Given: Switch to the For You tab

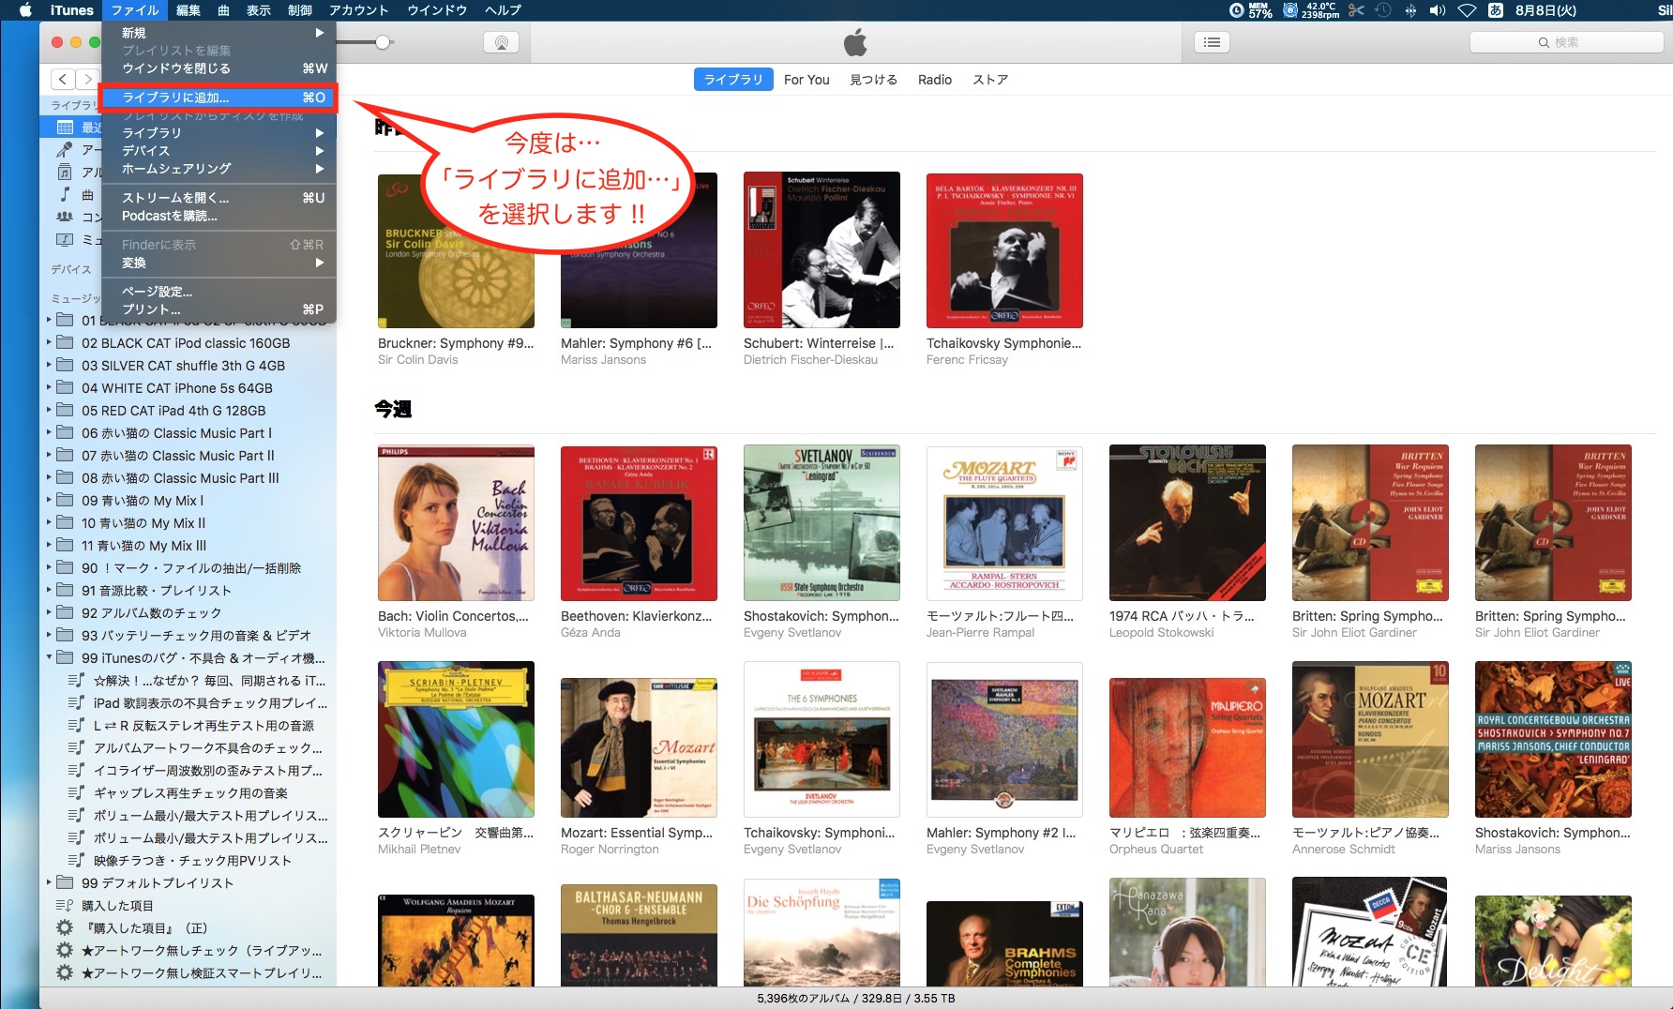Looking at the screenshot, I should click(806, 80).
